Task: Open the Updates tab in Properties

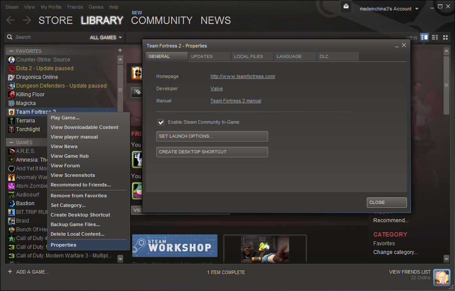Action: [209, 57]
